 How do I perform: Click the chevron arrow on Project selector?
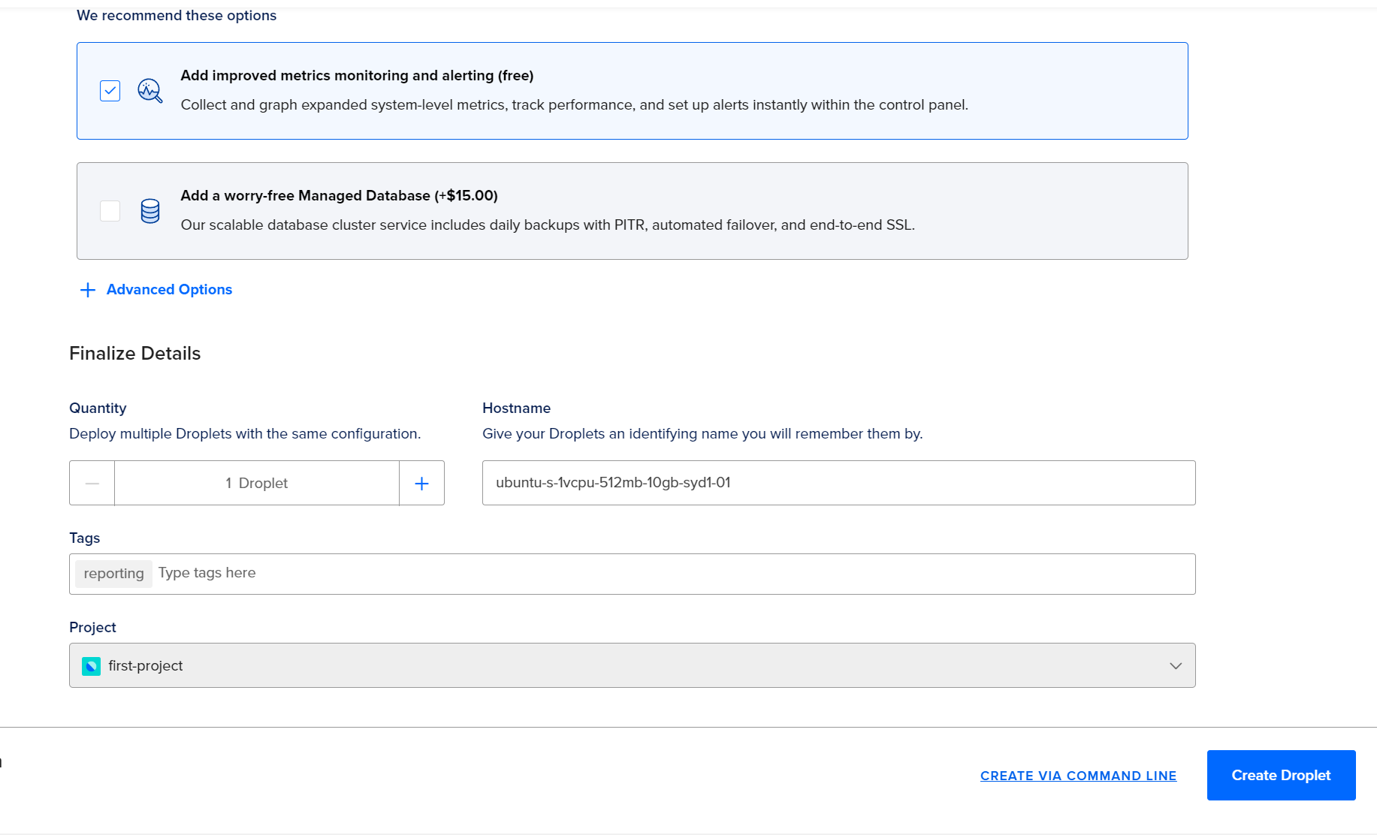point(1176,666)
